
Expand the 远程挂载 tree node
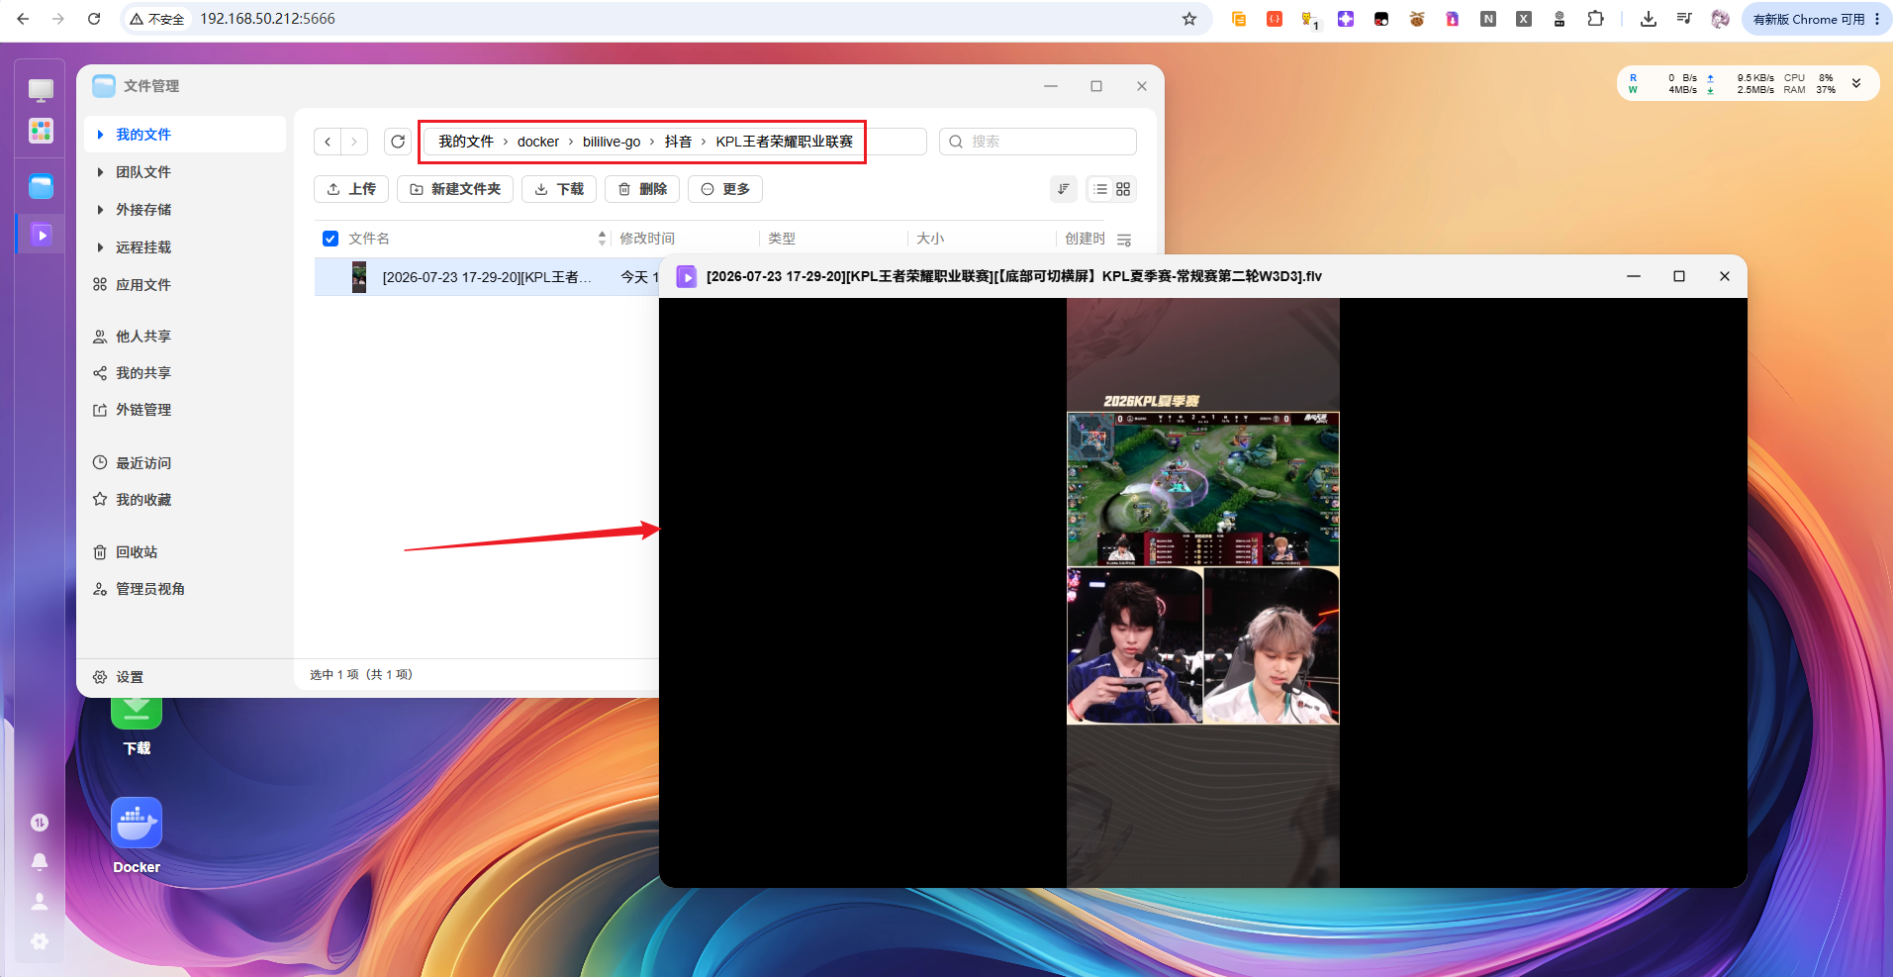(100, 247)
